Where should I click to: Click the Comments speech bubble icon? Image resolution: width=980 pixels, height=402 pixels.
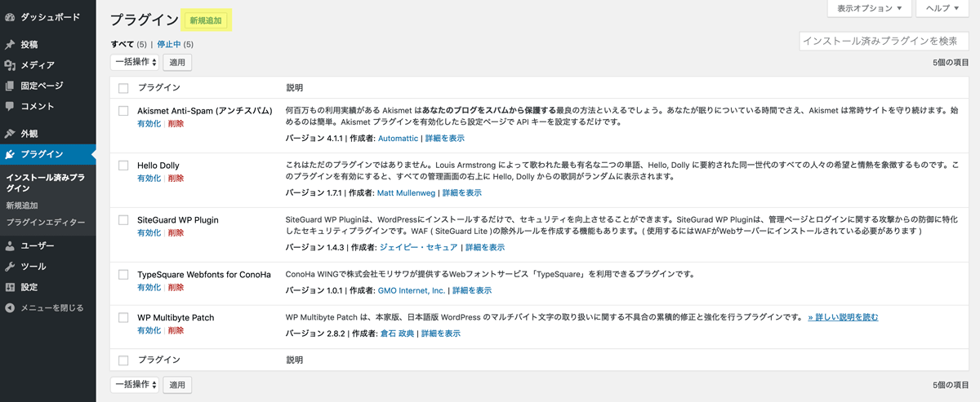pyautogui.click(x=10, y=106)
